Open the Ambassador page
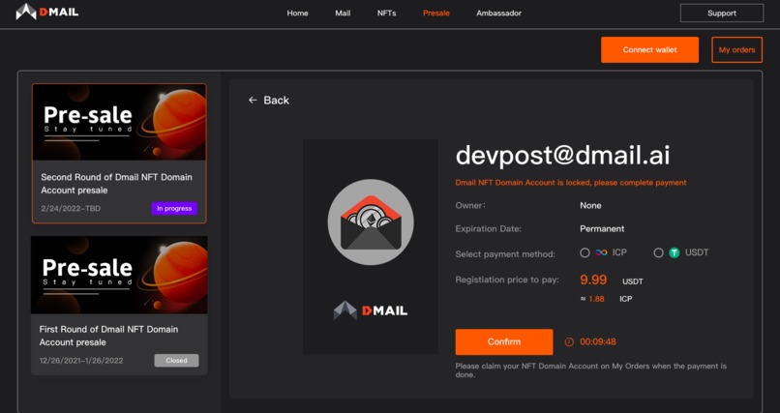 coord(499,14)
